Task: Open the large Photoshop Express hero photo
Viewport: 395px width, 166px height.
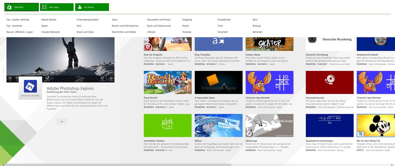Action: tap(61, 59)
